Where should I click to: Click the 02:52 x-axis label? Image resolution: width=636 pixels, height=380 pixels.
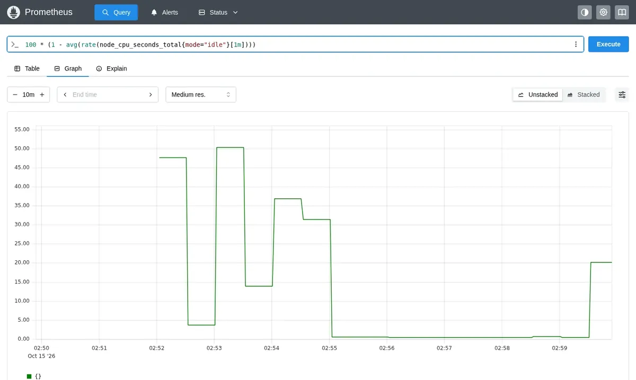157,348
